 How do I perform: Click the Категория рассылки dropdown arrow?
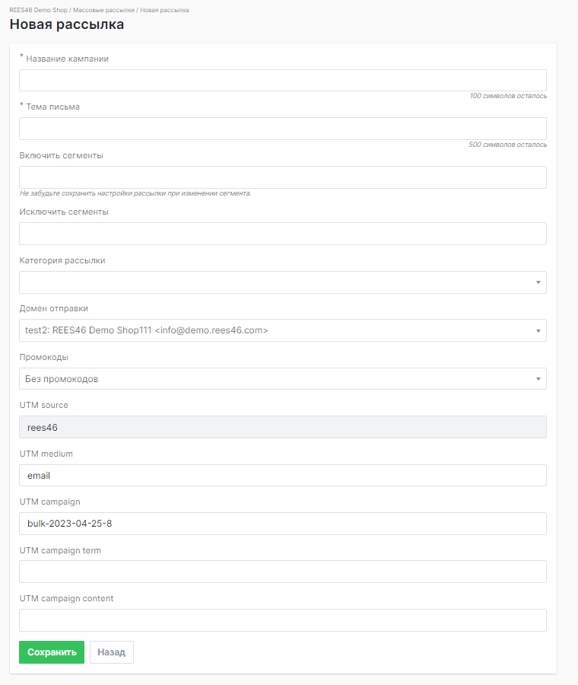click(x=538, y=282)
